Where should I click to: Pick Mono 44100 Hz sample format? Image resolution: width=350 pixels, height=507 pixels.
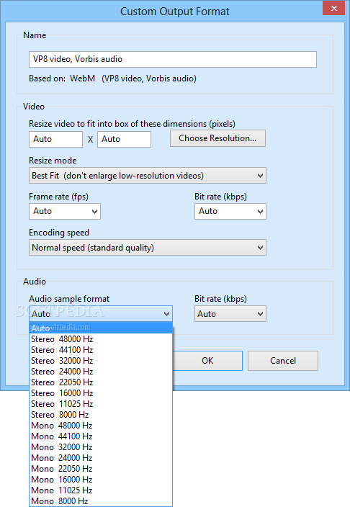(x=101, y=436)
